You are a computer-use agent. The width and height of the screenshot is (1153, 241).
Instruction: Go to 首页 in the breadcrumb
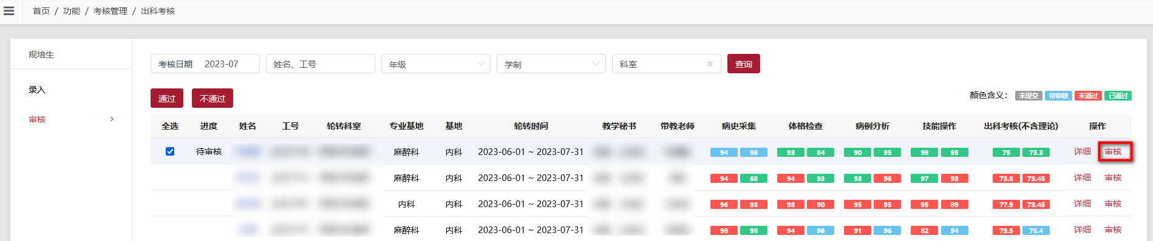pyautogui.click(x=41, y=11)
